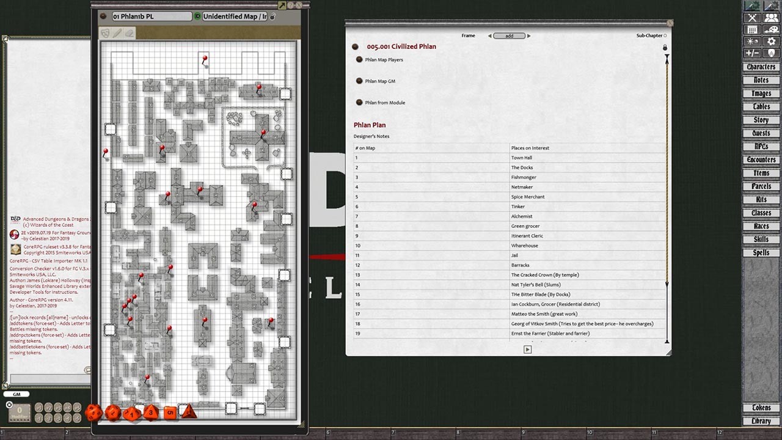Click the left arrow beside the Frame selector
The image size is (782, 440).
[x=491, y=35]
